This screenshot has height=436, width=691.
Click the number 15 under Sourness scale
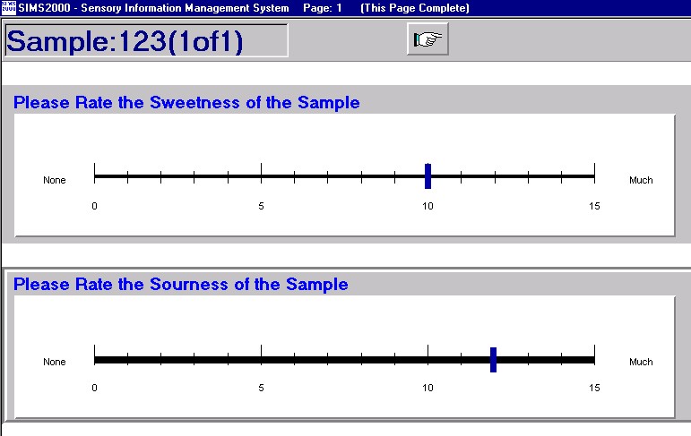click(x=593, y=388)
